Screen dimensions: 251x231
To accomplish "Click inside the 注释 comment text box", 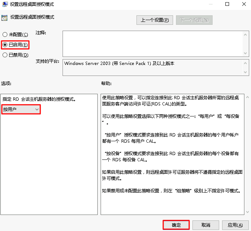I will tap(152, 44).
